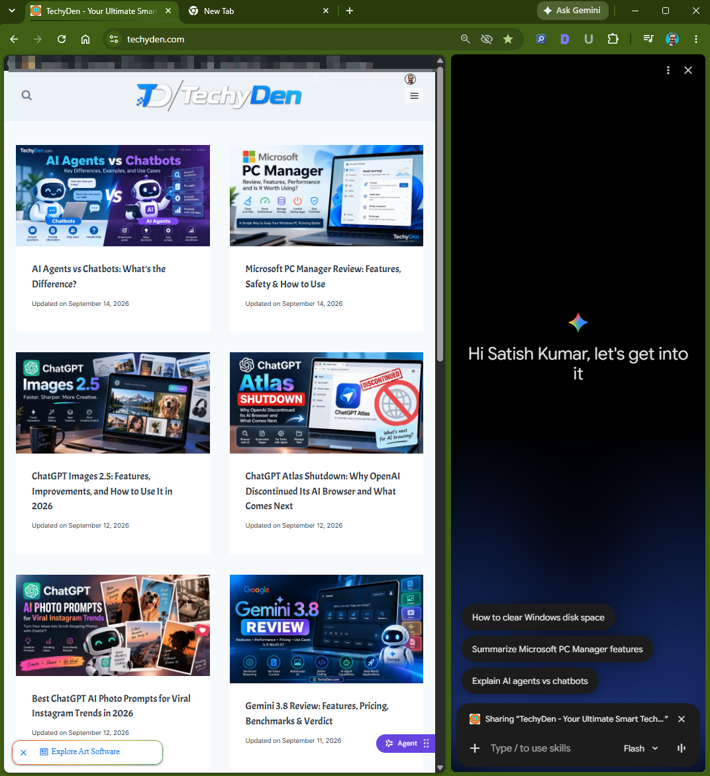Screen dimensions: 710x776
Task: Close the New Tab tab
Action: 326,11
